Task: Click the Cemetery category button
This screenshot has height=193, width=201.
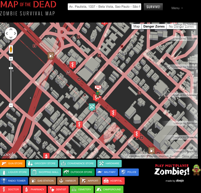Action: point(82,189)
